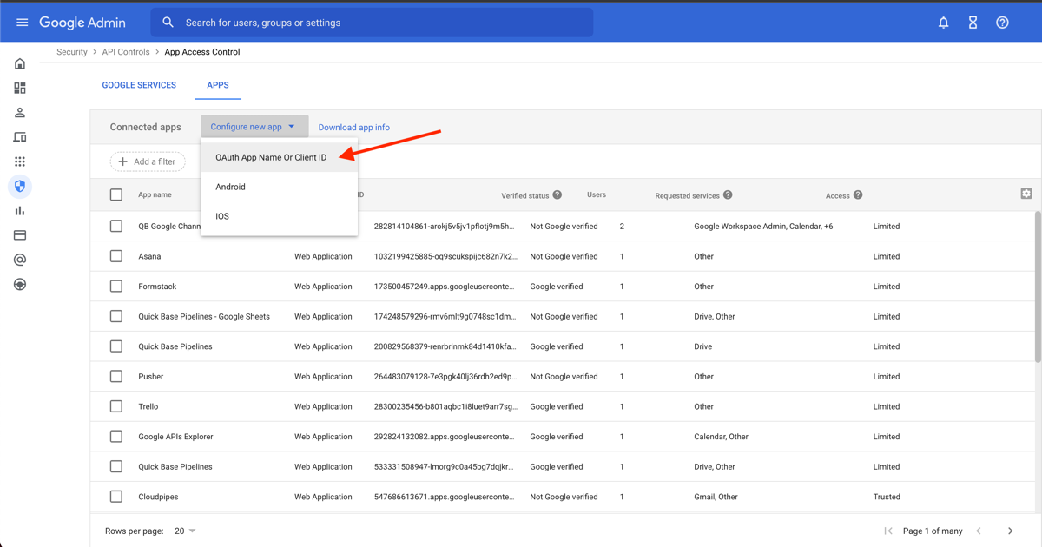Open Devices in the left sidebar
1042x547 pixels.
pyautogui.click(x=20, y=137)
